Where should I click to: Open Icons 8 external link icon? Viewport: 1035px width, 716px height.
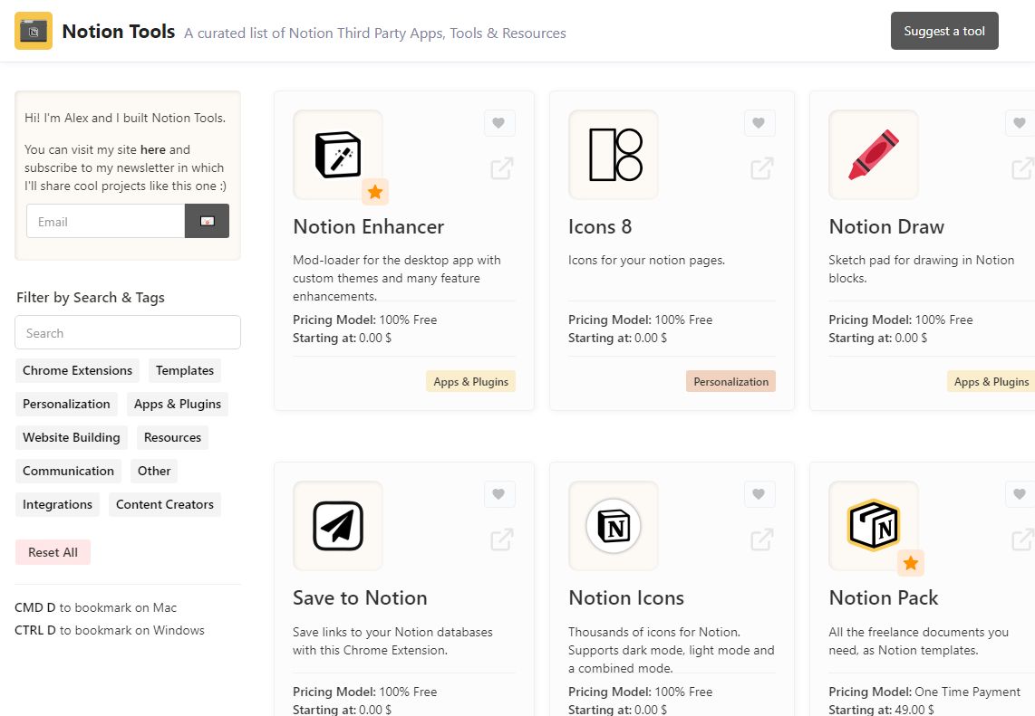761,168
